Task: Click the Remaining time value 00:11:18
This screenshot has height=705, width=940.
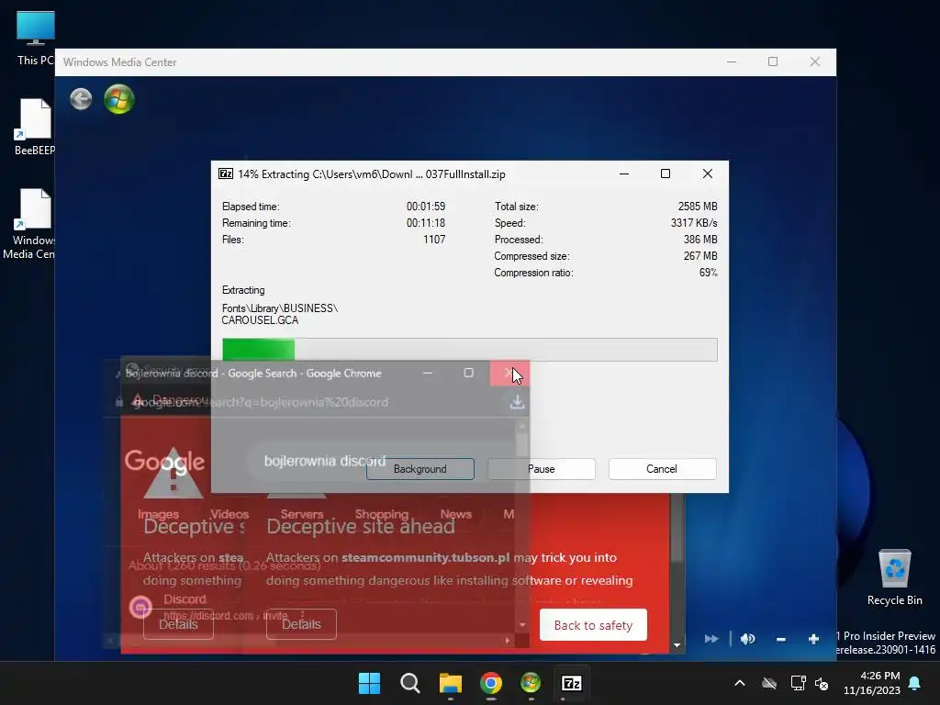Action: pyautogui.click(x=426, y=223)
